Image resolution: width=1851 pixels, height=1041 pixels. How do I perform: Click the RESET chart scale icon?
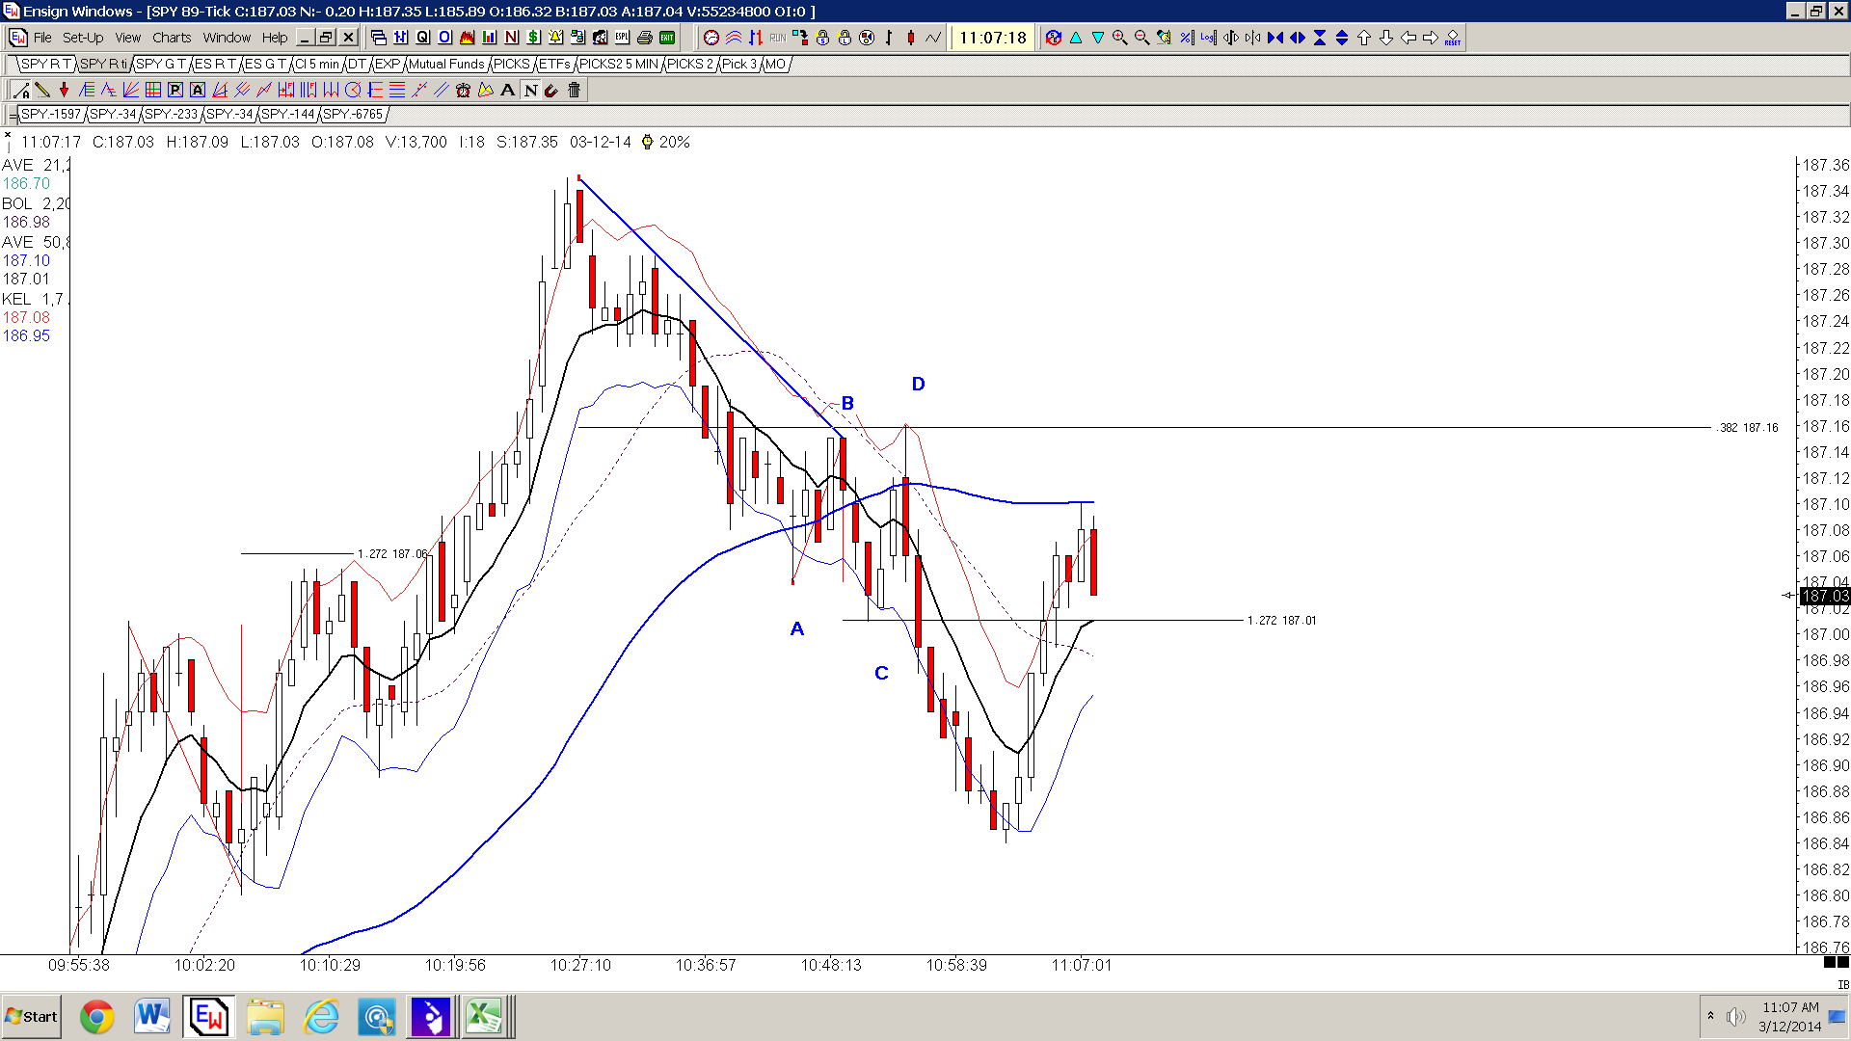click(x=1453, y=38)
